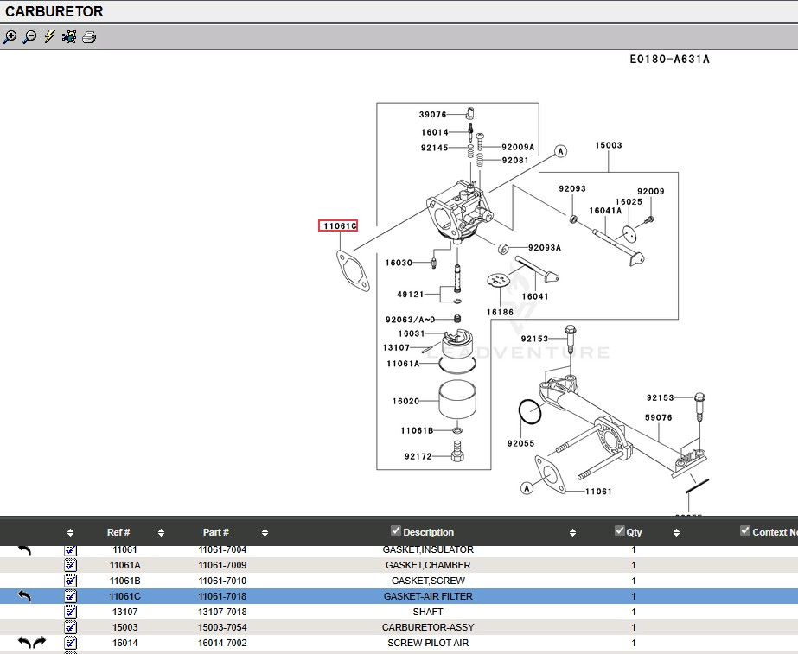Click the 15003 callout in the diagram
Screen dimensions: 798x654
(608, 146)
